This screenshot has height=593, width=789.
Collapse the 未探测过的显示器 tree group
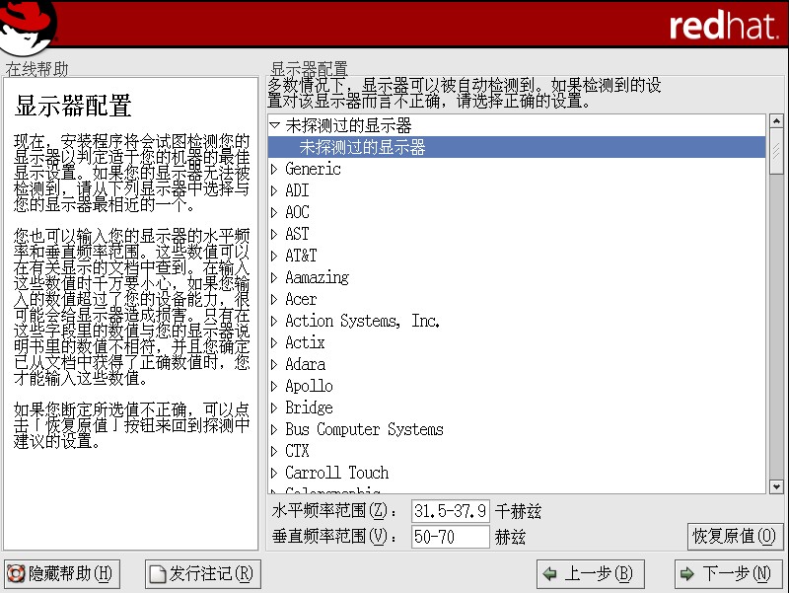274,125
